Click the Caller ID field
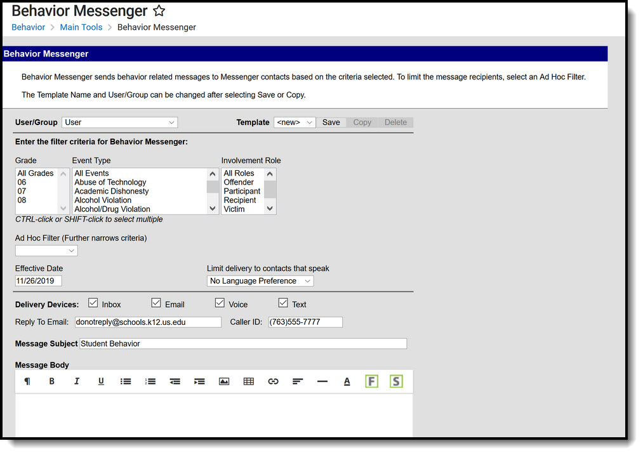 pos(305,322)
